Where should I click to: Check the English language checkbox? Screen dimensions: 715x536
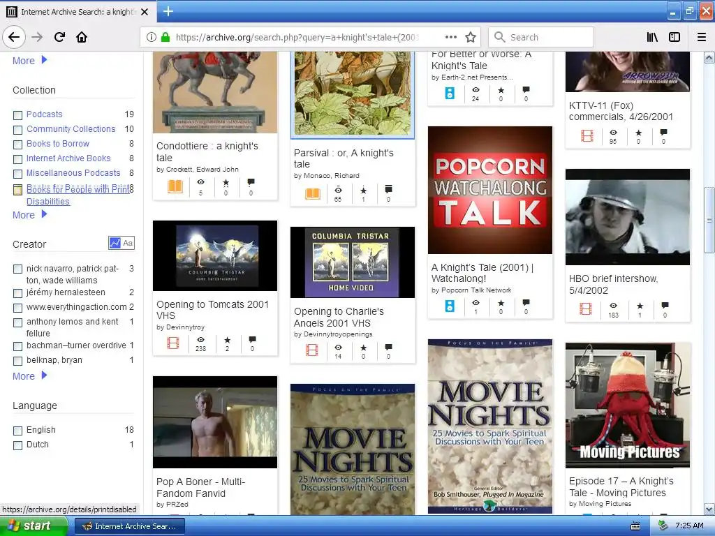pyautogui.click(x=17, y=431)
